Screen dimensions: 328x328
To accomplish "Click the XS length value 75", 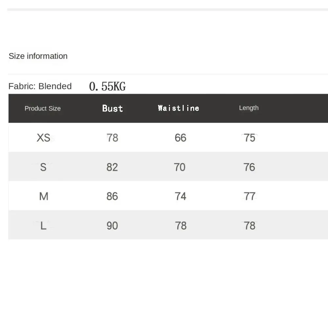I will pyautogui.click(x=250, y=138).
